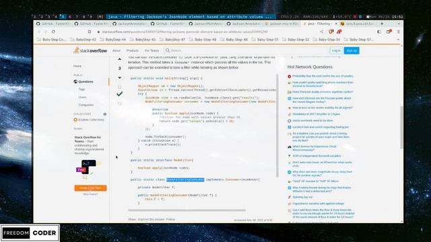
Task: Go to Home in the left sidebar
Action: [77, 66]
